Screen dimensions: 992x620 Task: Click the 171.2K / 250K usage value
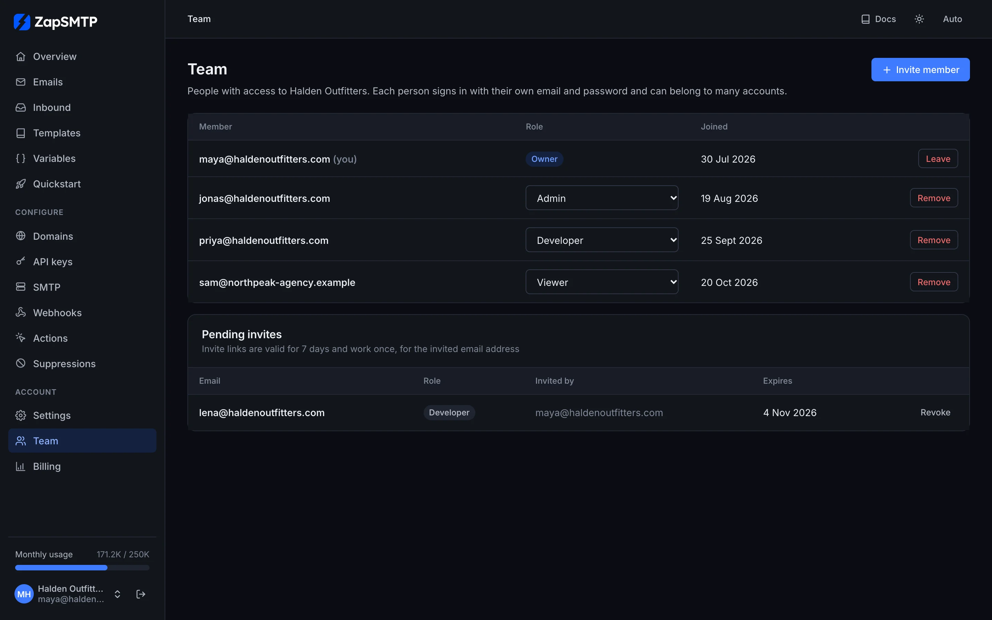tap(123, 555)
